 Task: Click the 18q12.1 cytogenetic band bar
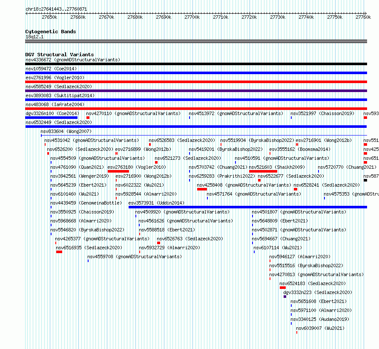196,42
